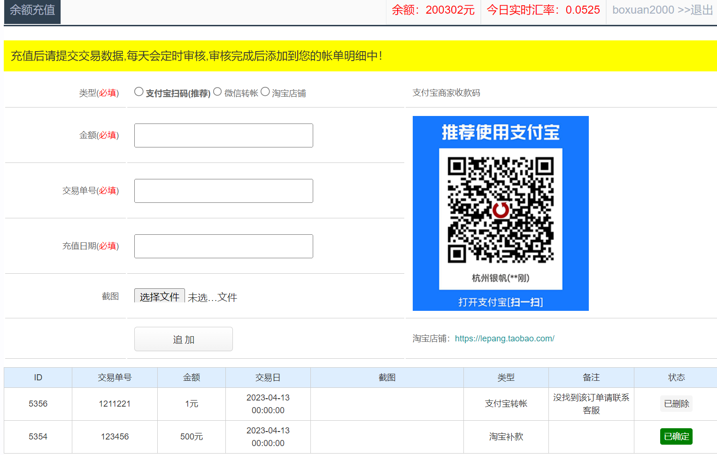The width and height of the screenshot is (717, 455).
Task: Select row with ID 5356
Action: click(38, 404)
